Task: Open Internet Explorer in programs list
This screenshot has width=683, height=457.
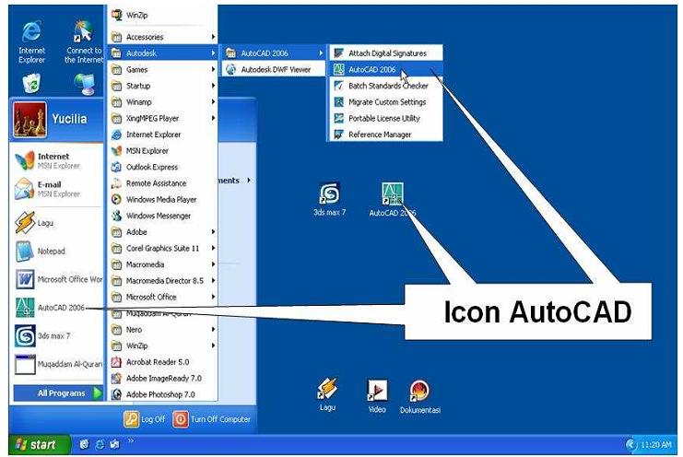Action: click(x=163, y=135)
